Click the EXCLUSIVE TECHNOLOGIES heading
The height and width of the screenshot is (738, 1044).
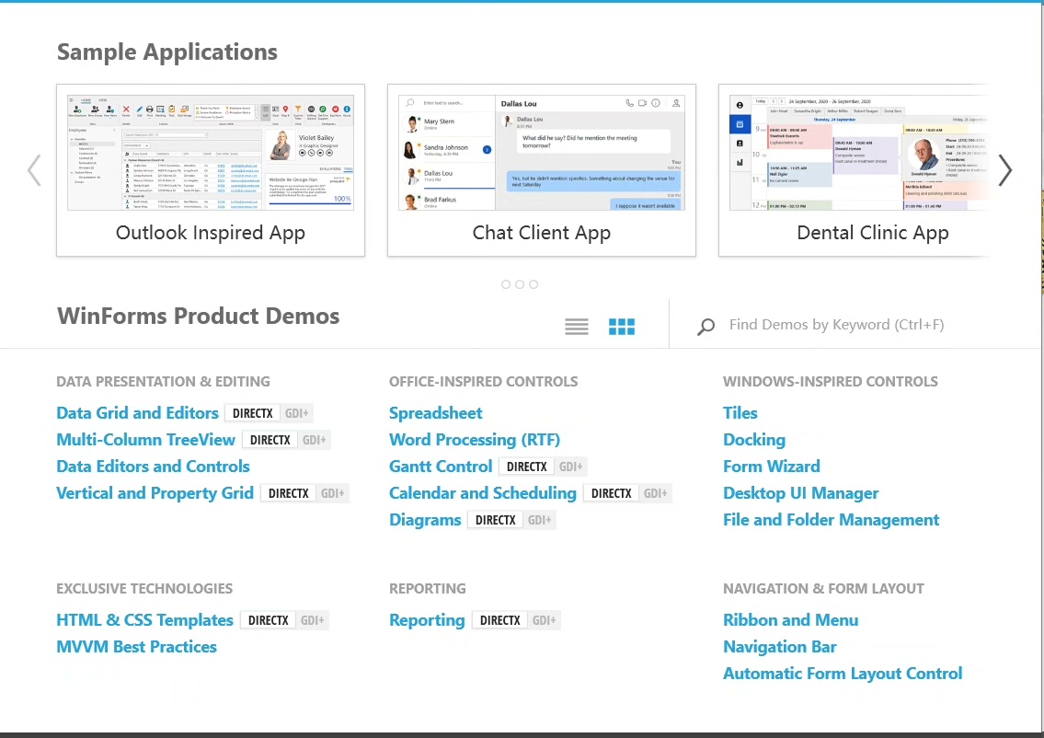144,589
